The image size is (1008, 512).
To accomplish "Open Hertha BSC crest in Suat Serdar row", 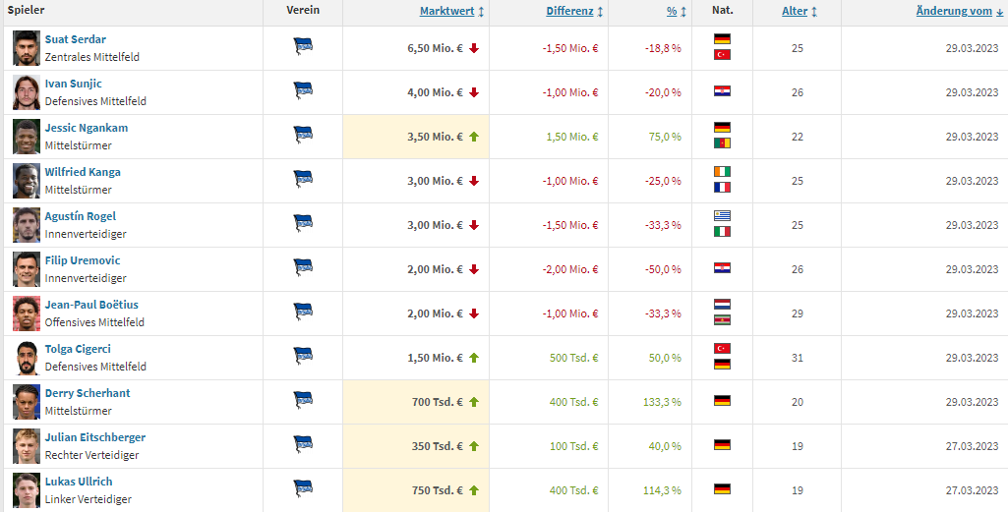I will pyautogui.click(x=303, y=46).
